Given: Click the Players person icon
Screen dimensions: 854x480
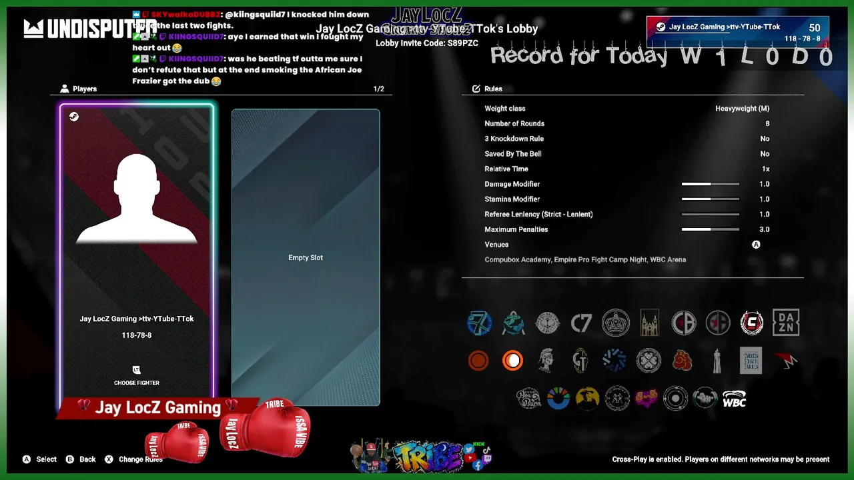Looking at the screenshot, I should (65, 89).
